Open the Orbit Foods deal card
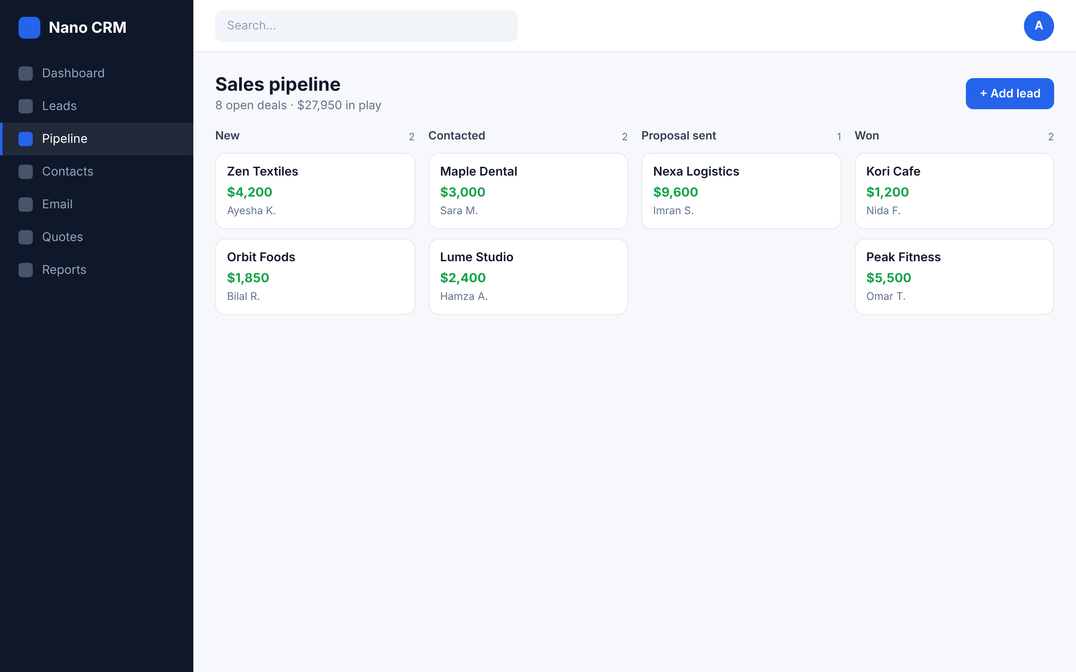The image size is (1076, 672). 315,277
